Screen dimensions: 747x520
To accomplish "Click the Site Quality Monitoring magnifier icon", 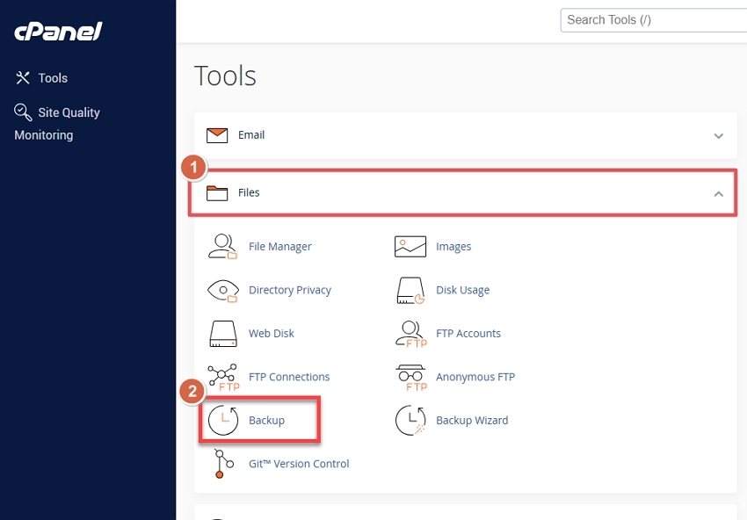I will click(23, 112).
